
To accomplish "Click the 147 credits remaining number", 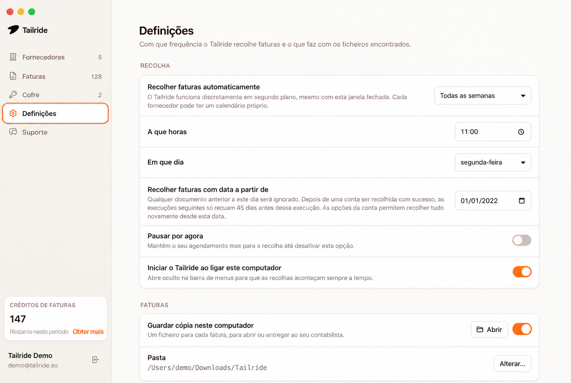I will [18, 319].
